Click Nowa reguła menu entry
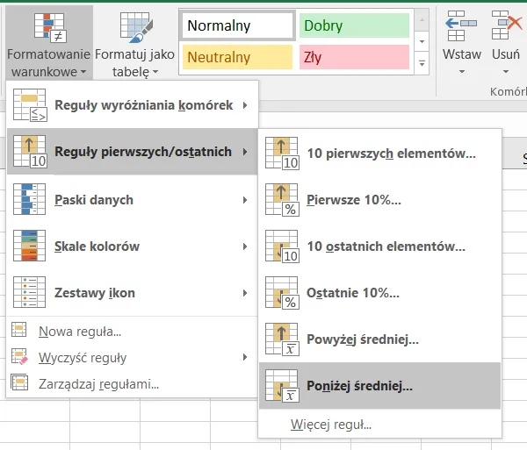This screenshot has height=450, width=527. [79, 332]
